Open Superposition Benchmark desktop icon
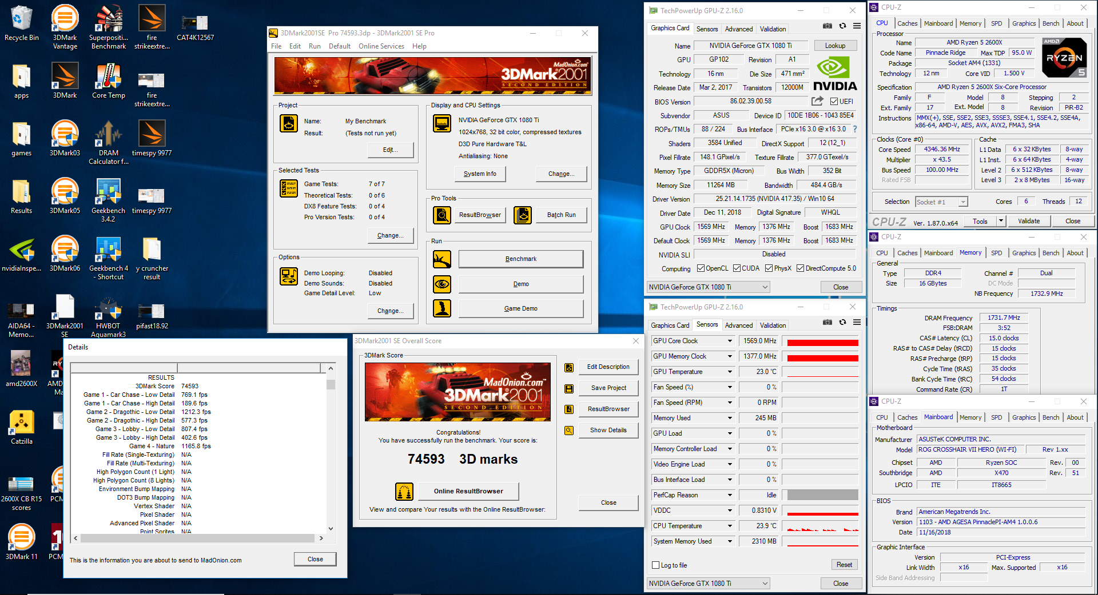Screen dimensions: 1098x595 point(109,27)
